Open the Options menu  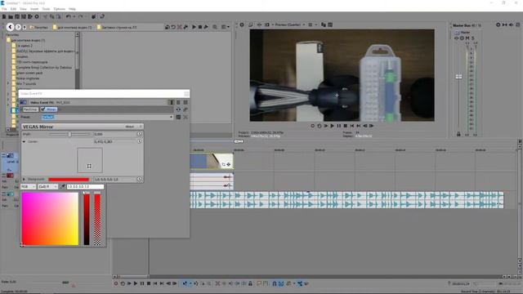click(60, 9)
